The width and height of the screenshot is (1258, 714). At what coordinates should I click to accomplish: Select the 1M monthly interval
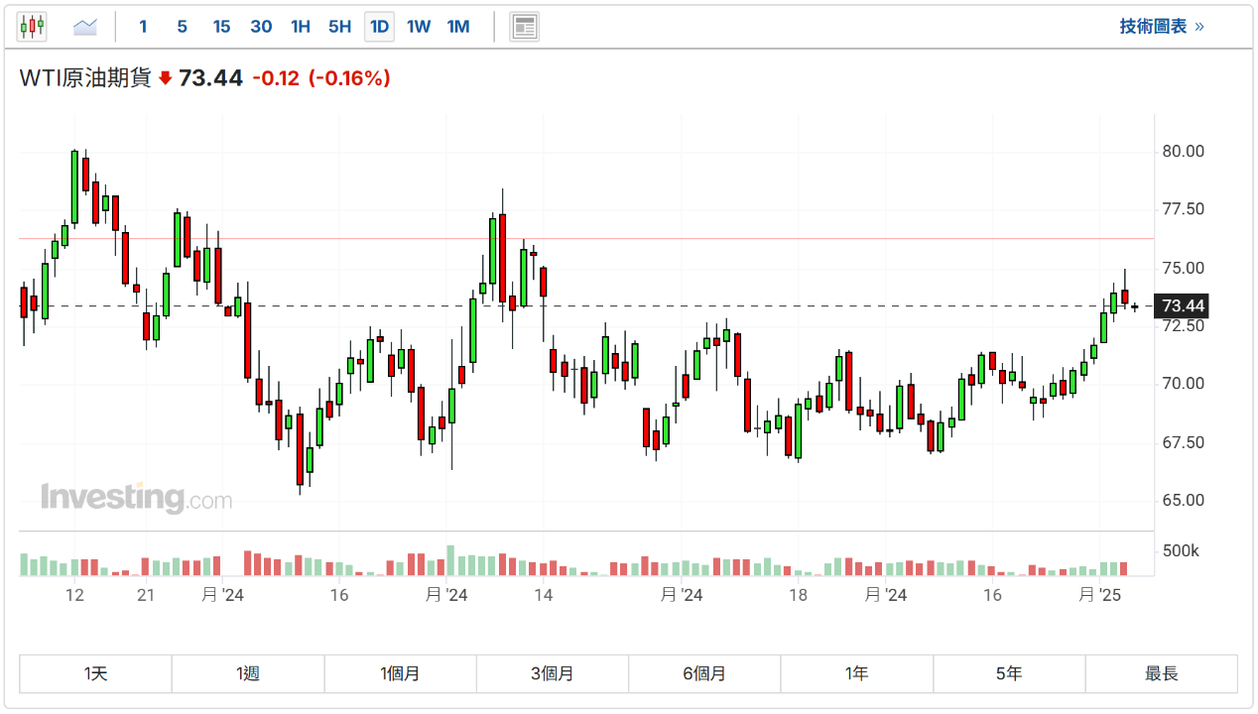(458, 27)
